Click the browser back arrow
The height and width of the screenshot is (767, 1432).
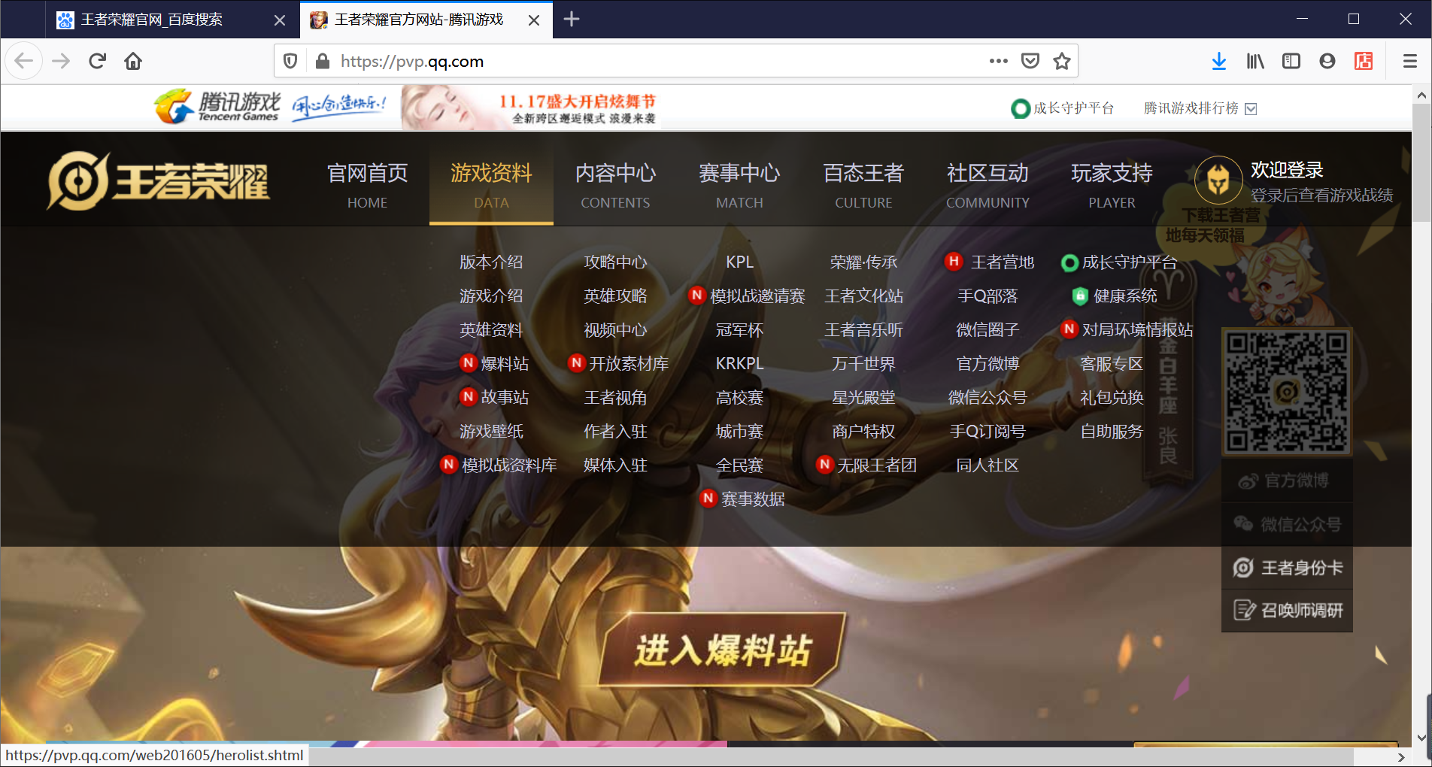pos(24,61)
